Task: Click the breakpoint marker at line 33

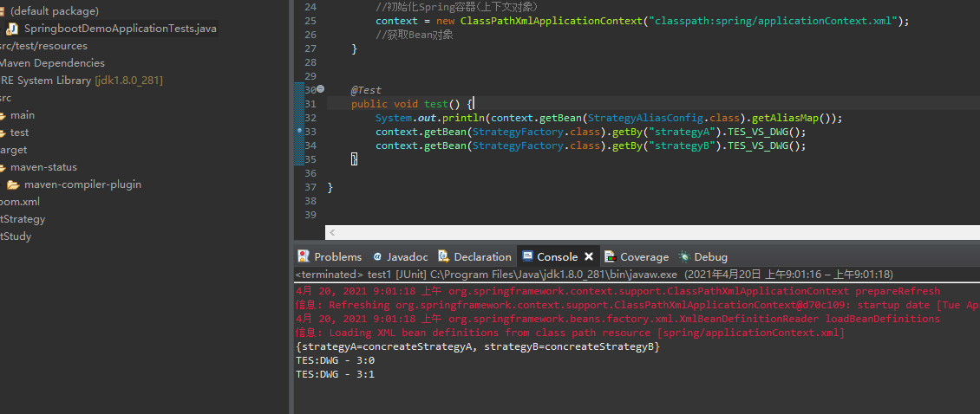Action: [x=299, y=131]
